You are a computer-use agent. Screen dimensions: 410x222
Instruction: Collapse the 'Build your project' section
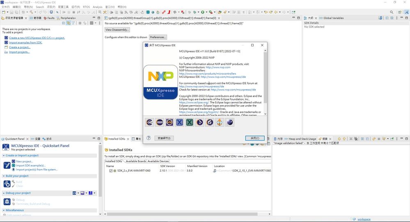(4, 176)
